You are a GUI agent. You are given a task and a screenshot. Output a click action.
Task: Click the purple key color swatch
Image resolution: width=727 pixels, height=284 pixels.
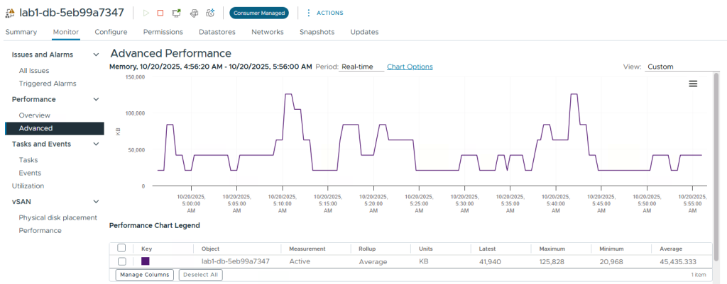(x=146, y=261)
